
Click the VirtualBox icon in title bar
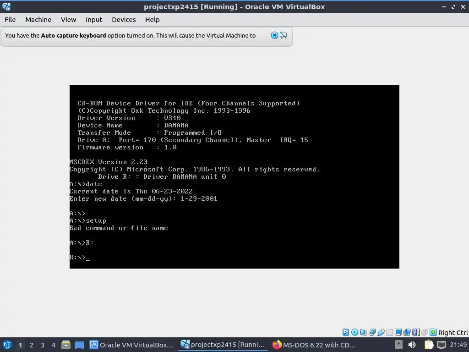coord(6,6)
